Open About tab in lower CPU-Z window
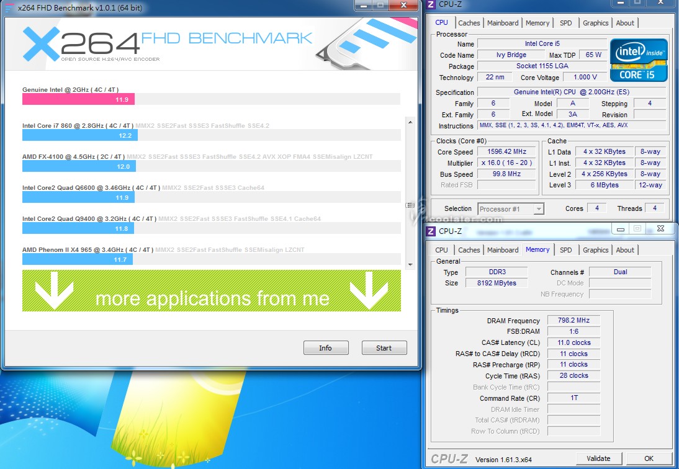679x469 pixels. pos(625,250)
